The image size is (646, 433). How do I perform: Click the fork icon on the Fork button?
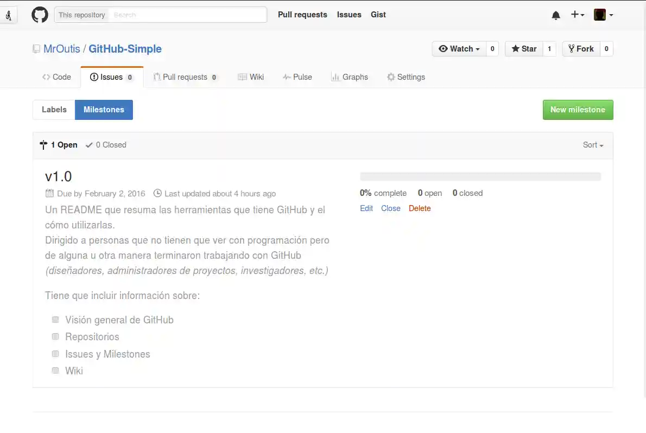point(573,49)
